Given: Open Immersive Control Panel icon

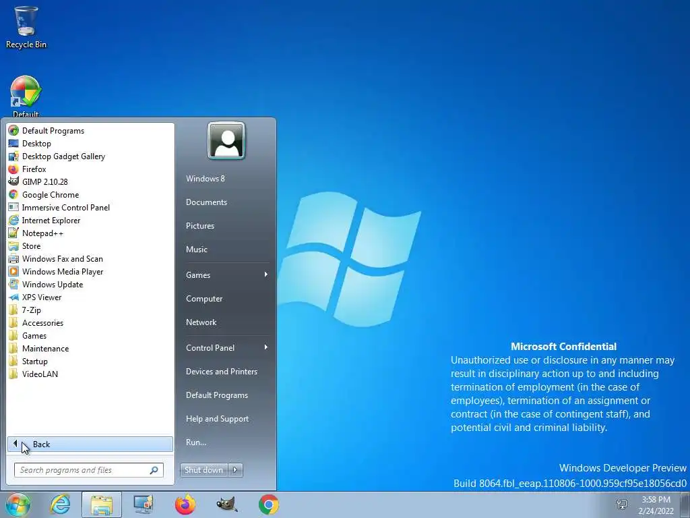Looking at the screenshot, I should click(x=13, y=208).
